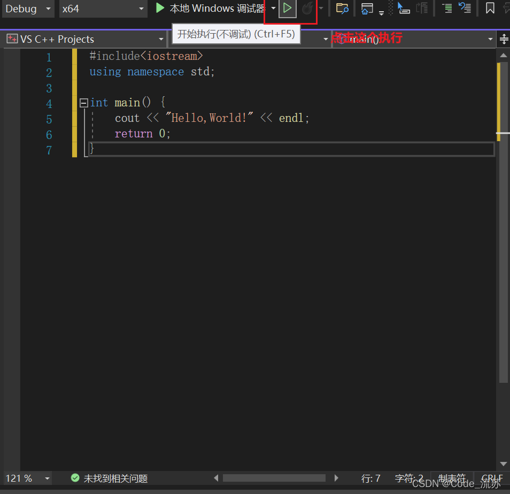Open the Hot Reload options dropdown arrow

point(321,9)
